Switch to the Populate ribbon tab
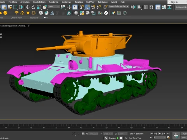 point(34,17)
